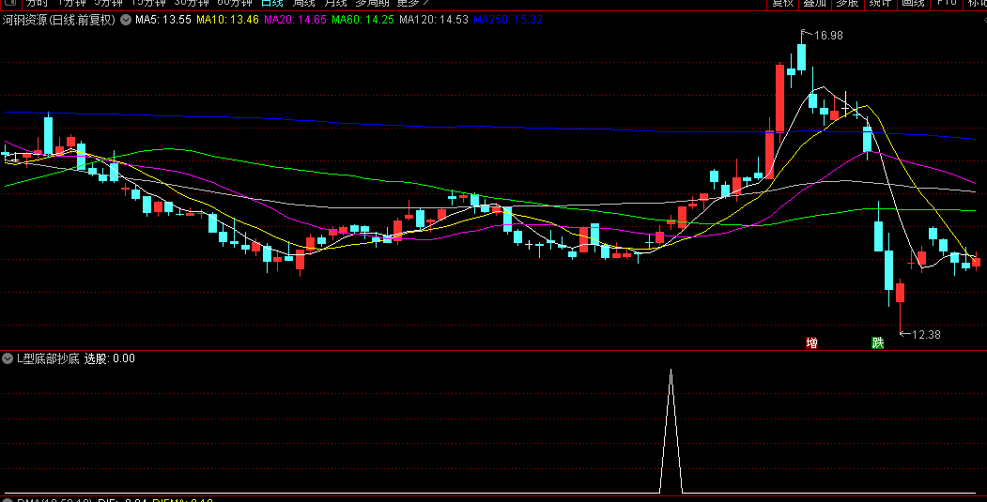The image size is (987, 502).
Task: Open the 画线 drawing tools button
Action: 913,3
